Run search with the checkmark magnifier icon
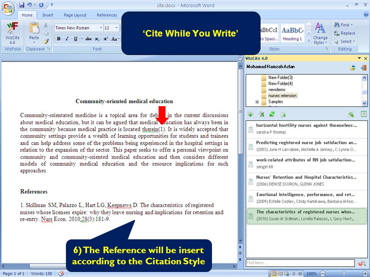The height and width of the screenshot is (277, 370). [362, 263]
